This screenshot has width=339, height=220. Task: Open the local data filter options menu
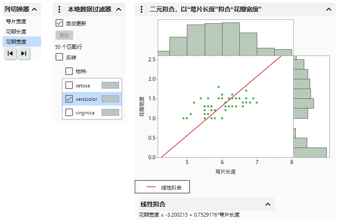point(59,9)
